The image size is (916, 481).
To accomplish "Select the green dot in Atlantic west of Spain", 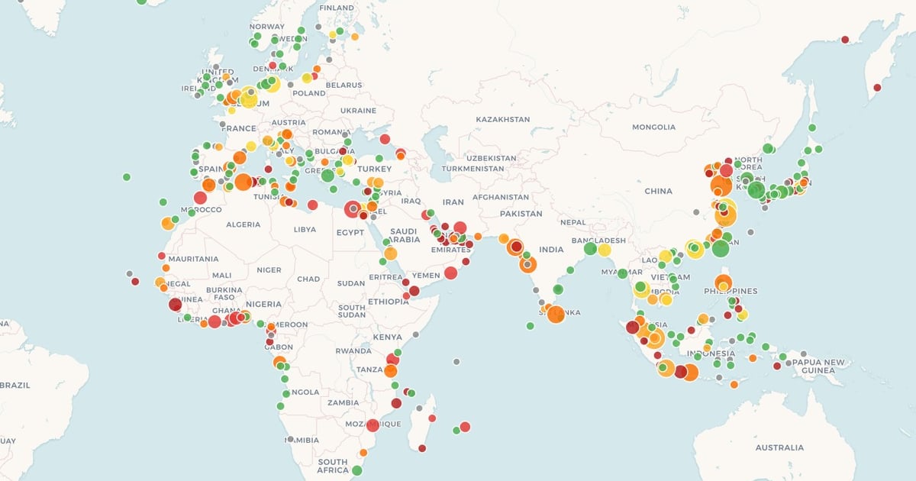I will click(126, 177).
